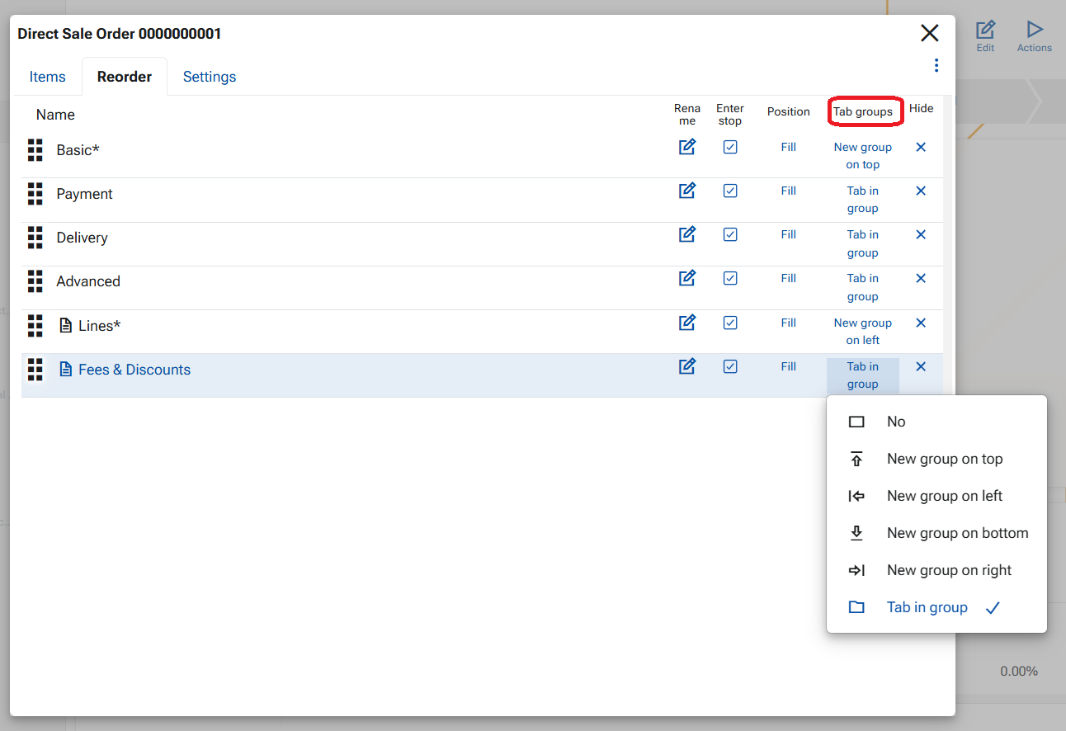
Task: Choose No from the tab group menu
Action: [896, 422]
